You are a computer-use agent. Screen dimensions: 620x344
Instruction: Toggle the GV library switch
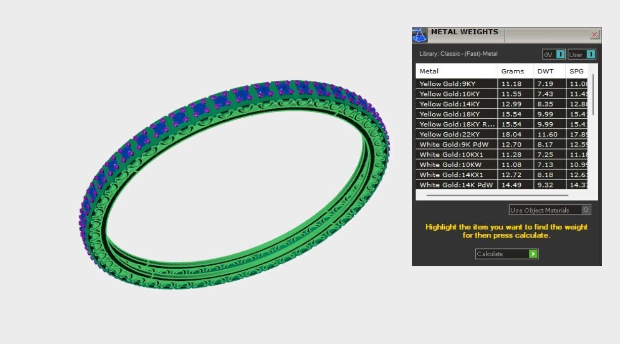554,55
